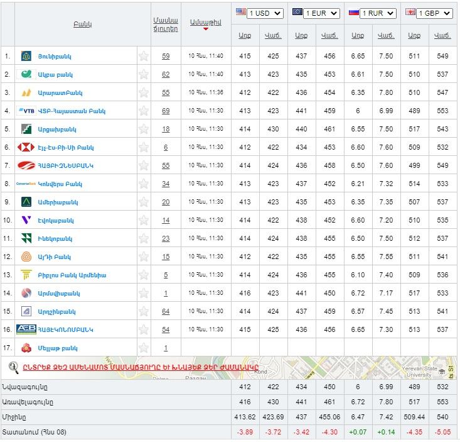Open the Ardshinbank name link
Screen dimensions: 460x442
[57, 311]
